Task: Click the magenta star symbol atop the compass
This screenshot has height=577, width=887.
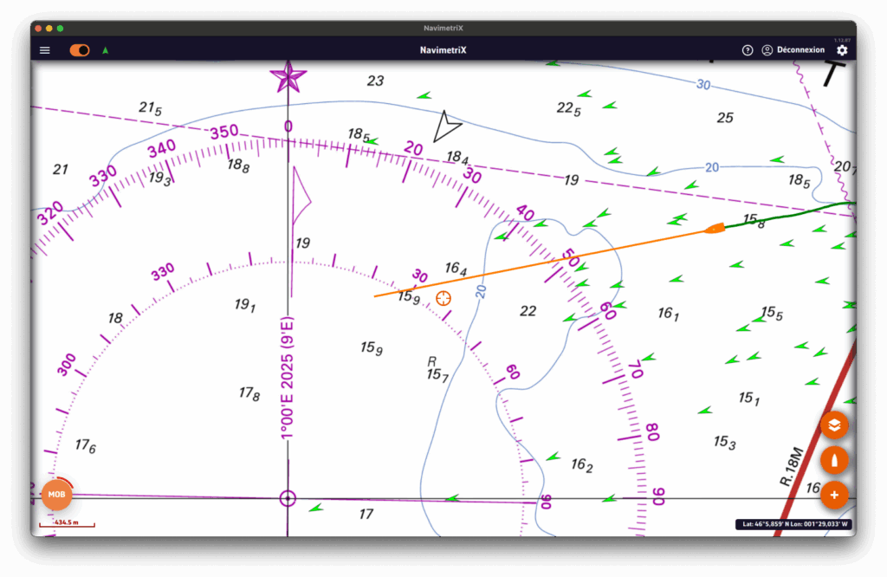Action: (x=288, y=78)
